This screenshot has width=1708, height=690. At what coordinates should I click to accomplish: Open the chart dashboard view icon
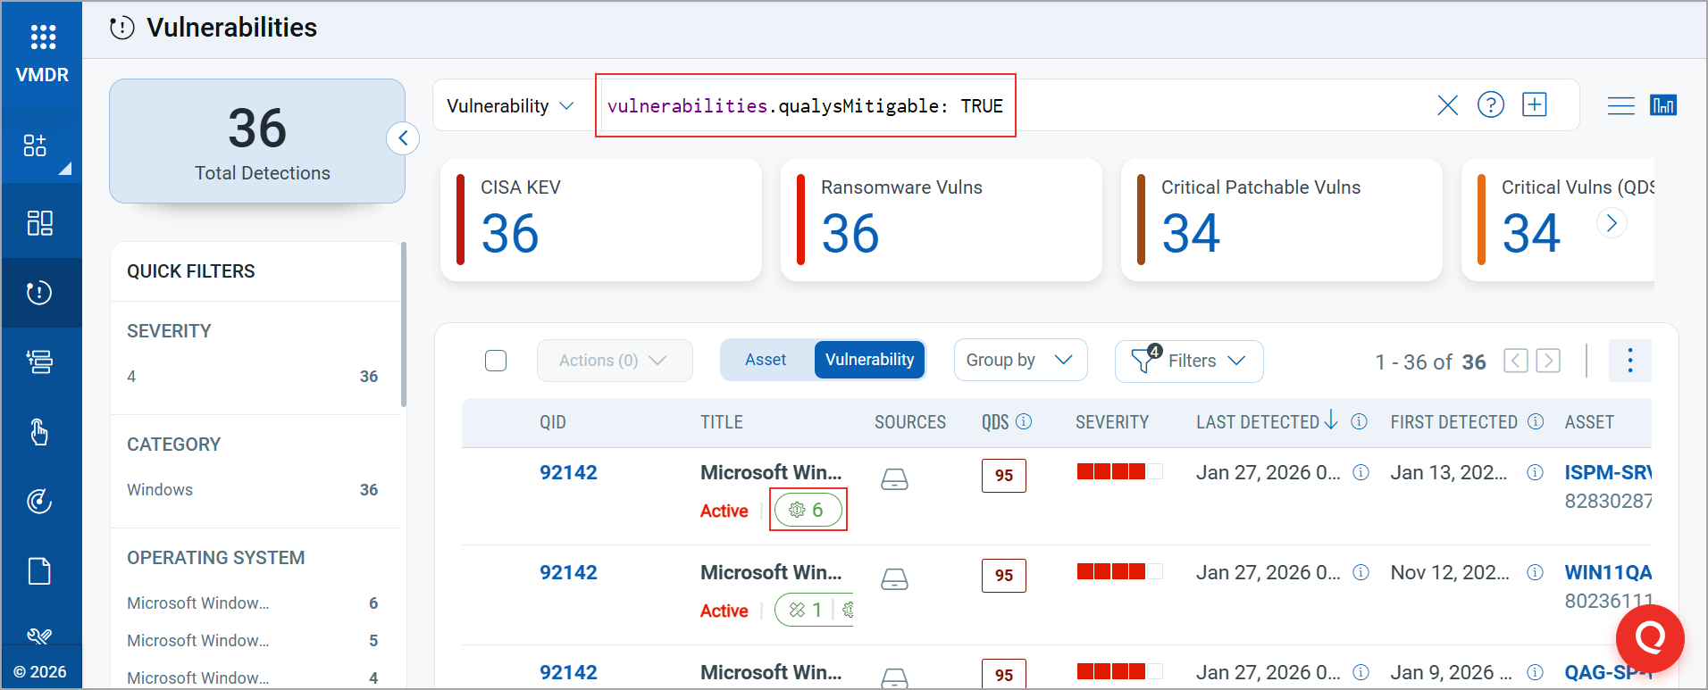coord(1662,105)
